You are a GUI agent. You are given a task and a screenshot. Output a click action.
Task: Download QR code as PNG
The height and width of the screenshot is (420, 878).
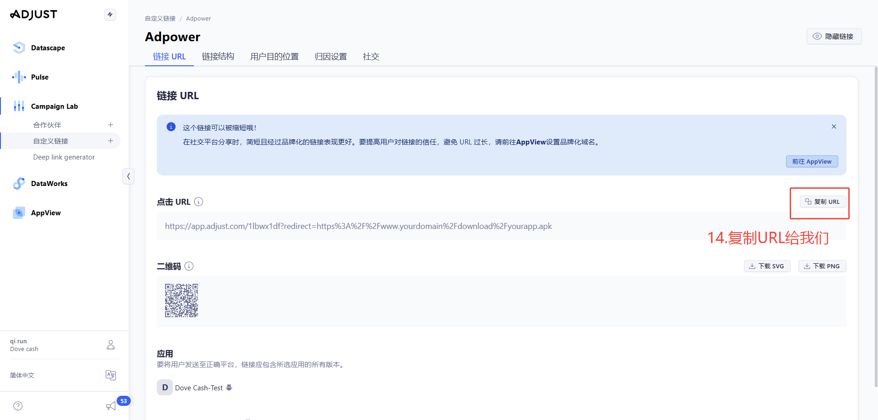[822, 266]
